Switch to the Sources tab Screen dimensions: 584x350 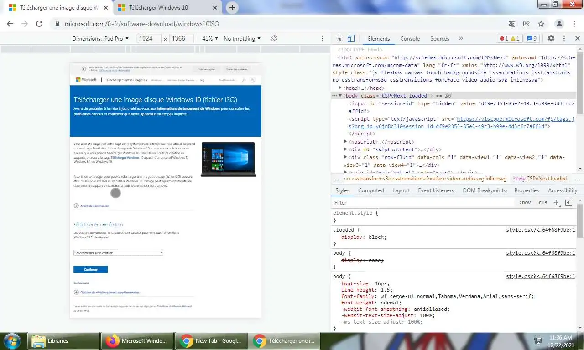point(440,39)
